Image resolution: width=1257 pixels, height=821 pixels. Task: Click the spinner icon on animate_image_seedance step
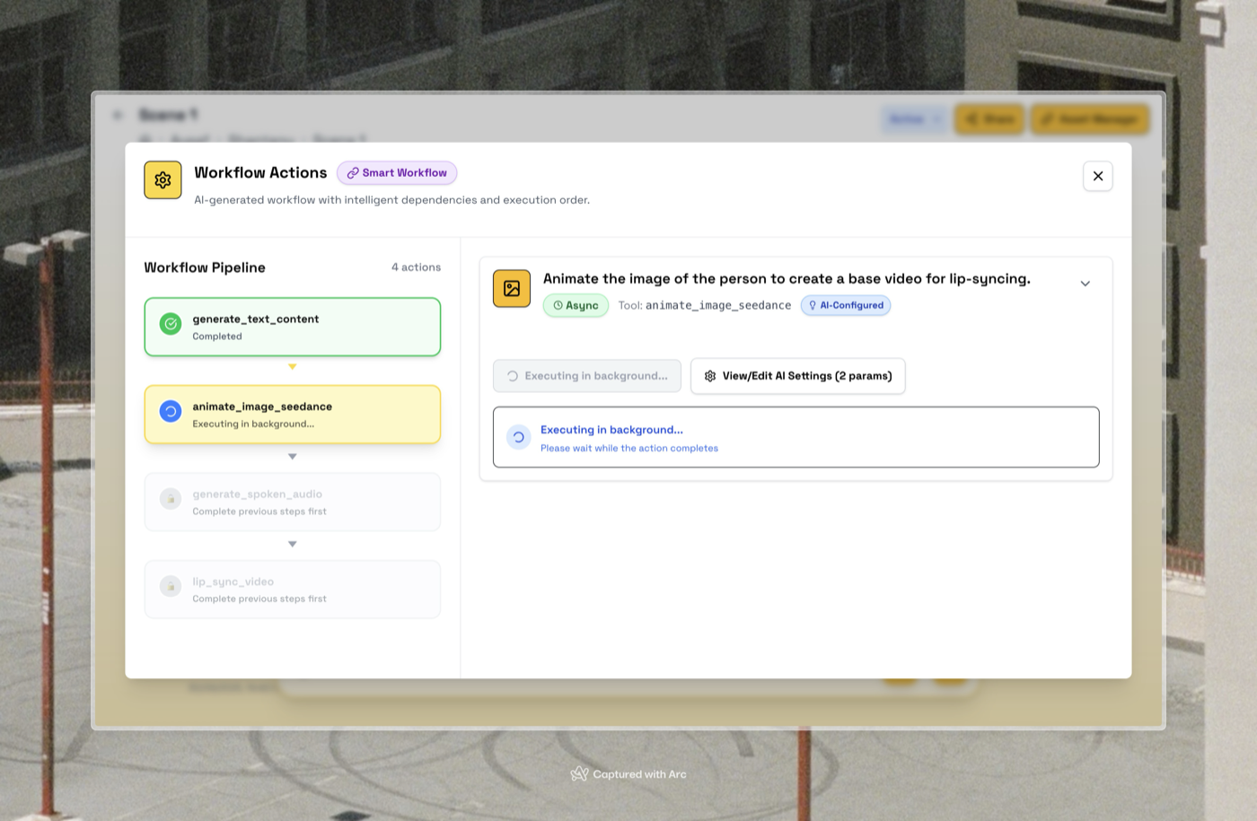(171, 411)
